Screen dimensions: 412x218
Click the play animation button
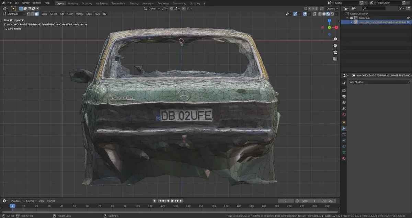172,201
